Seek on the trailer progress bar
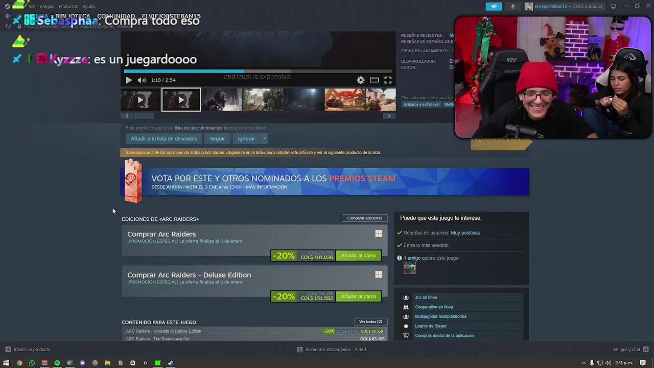Viewport: 654px width, 368px height. 258,72
